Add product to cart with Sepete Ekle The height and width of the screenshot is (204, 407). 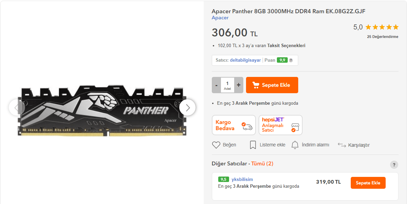click(x=272, y=85)
